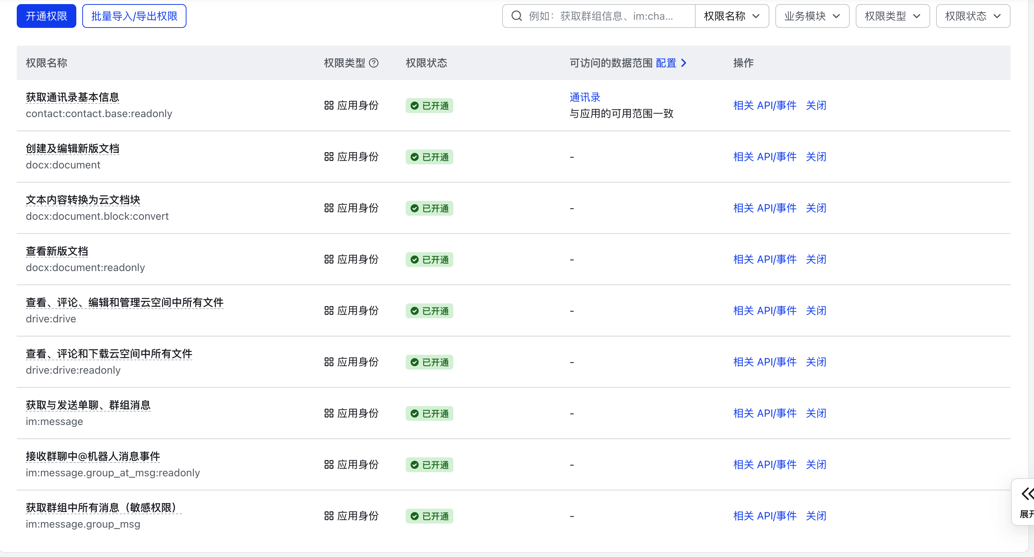Click 关闭 for docx:document.block:convert permission

coord(816,208)
